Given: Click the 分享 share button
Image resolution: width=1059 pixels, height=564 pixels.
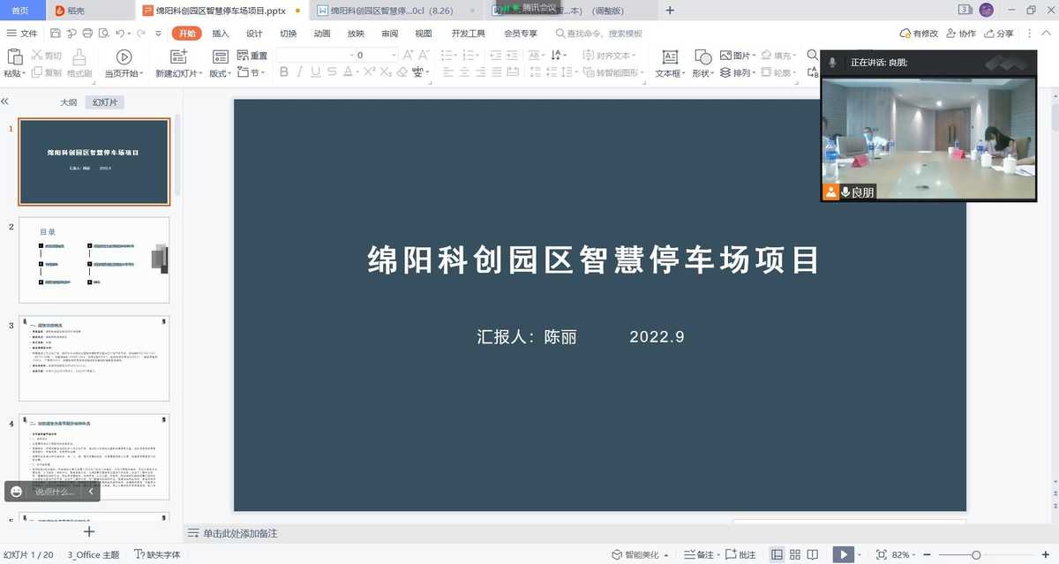Looking at the screenshot, I should coord(999,34).
